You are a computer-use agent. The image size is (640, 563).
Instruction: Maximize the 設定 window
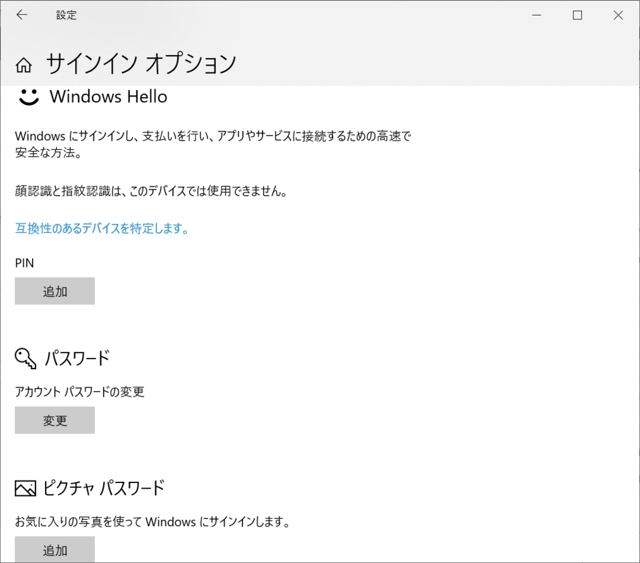(x=577, y=15)
